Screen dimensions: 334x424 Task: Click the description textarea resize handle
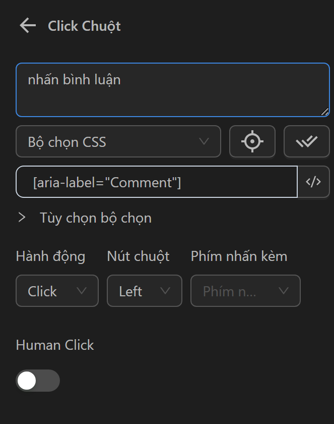(x=324, y=112)
